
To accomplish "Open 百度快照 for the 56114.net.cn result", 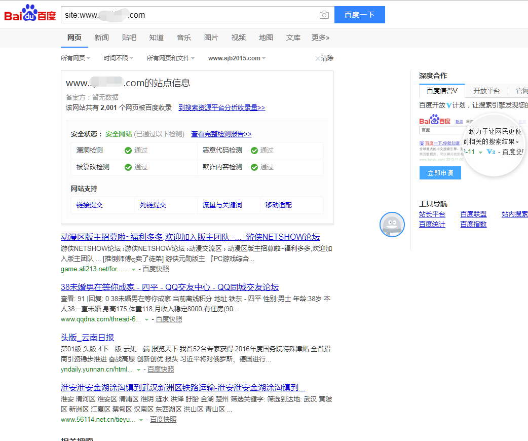I will click(163, 419).
